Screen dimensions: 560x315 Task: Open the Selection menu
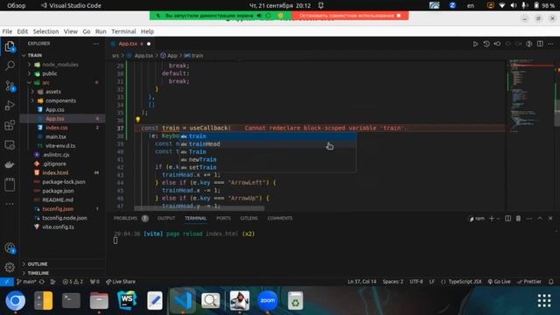45,31
